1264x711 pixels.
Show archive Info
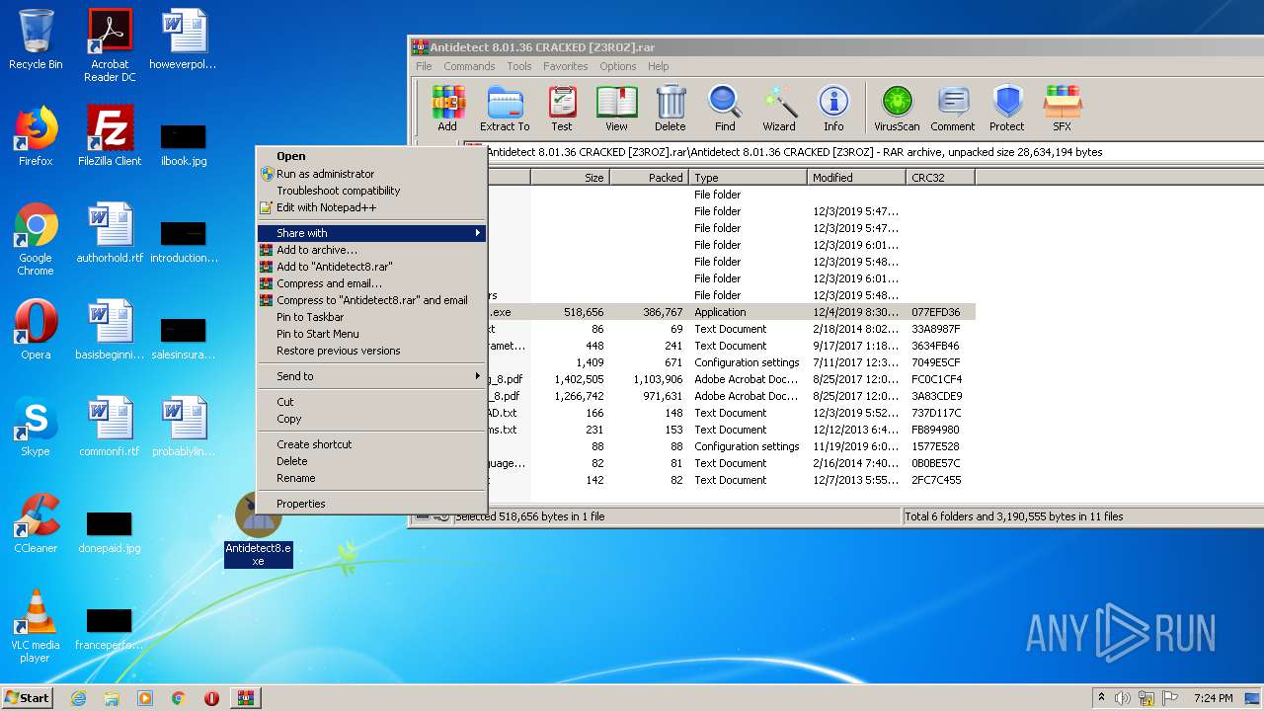coord(833,109)
